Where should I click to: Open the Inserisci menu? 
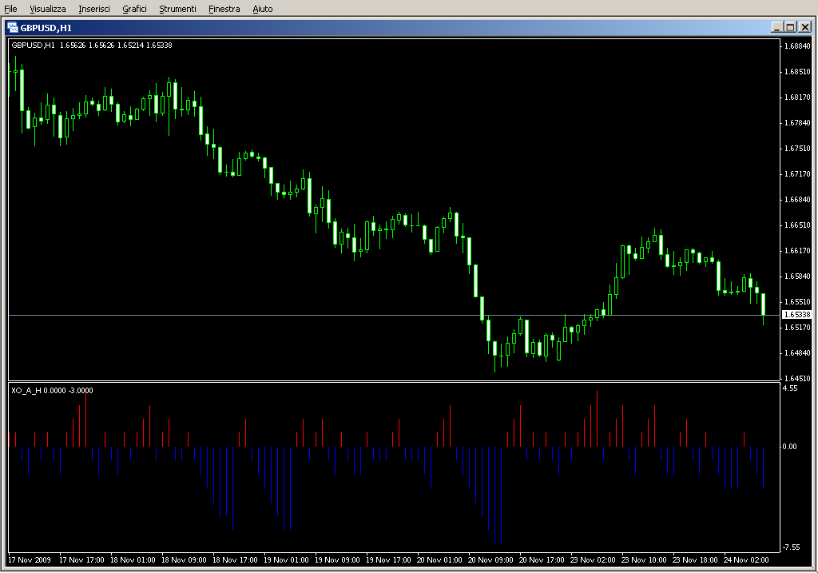coord(95,9)
